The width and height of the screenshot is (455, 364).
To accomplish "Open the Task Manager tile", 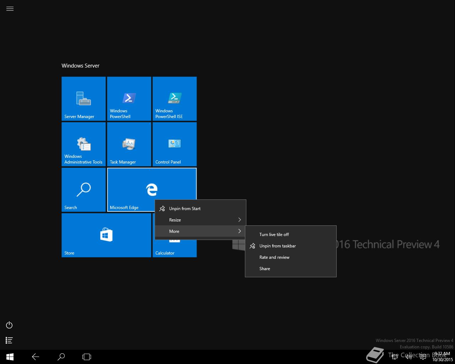I will point(129,144).
